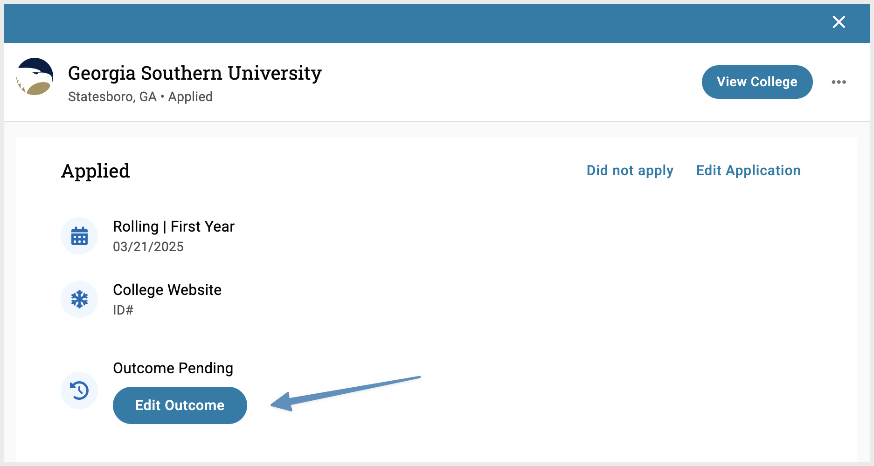
Task: Click the Outcome Pending status text
Action: (173, 368)
